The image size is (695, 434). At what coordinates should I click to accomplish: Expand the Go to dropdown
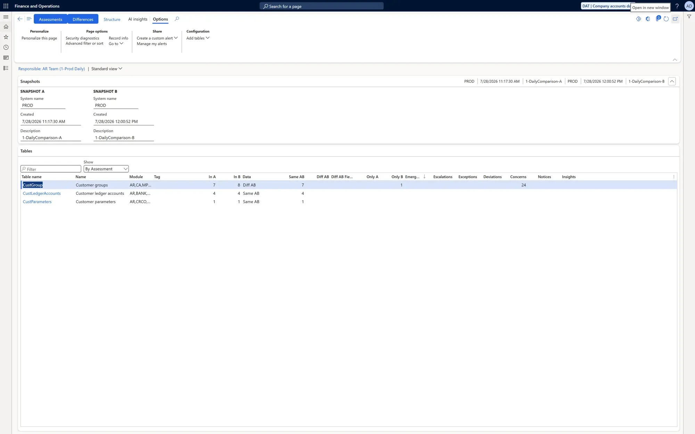click(116, 44)
